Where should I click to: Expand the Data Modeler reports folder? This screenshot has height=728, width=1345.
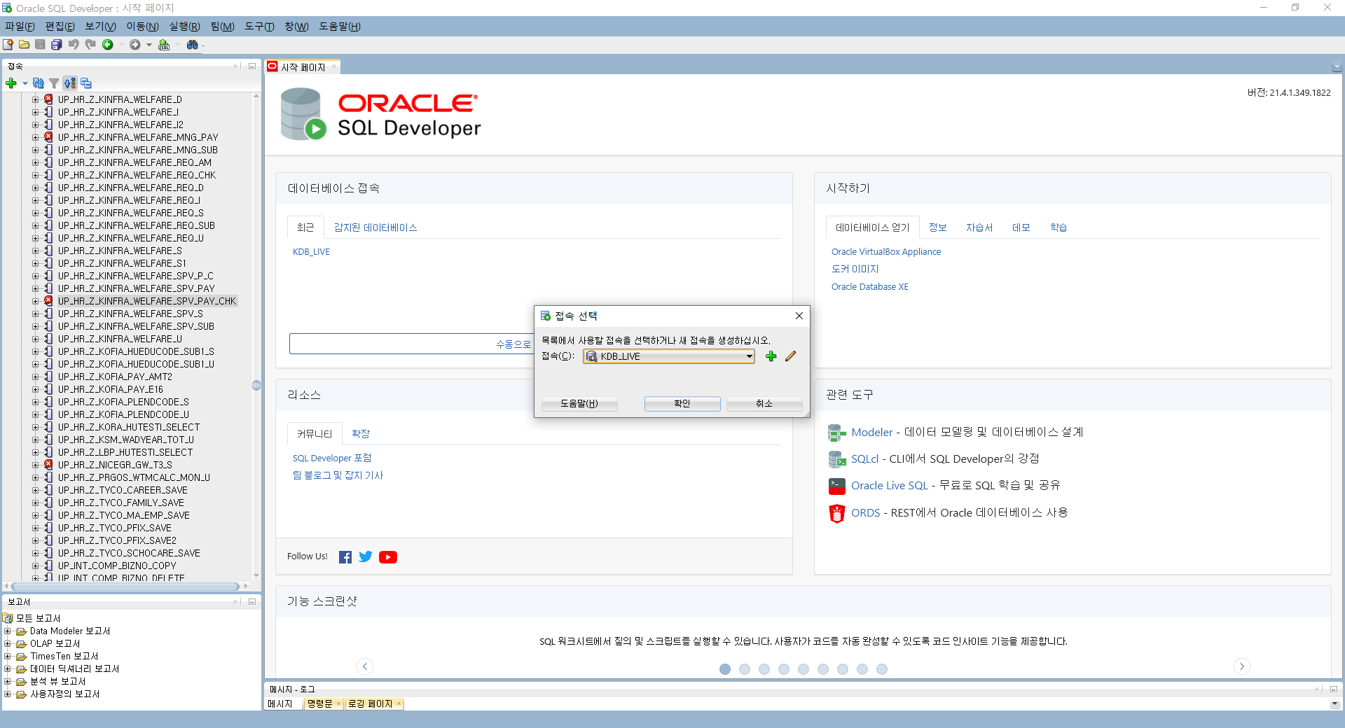[8, 631]
